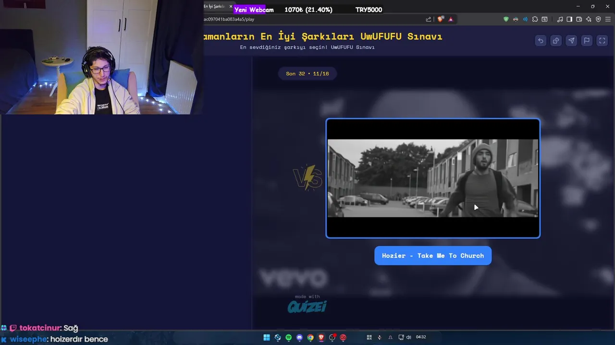
Task: Open the extensions puzzle piece menu
Action: click(535, 19)
